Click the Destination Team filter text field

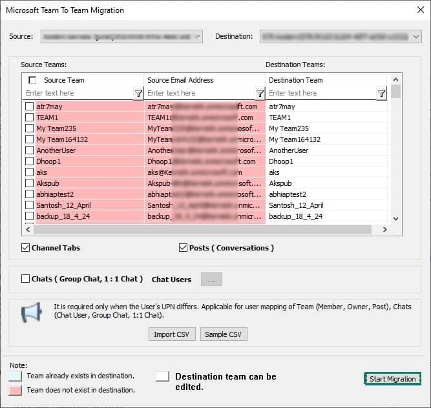[x=322, y=93]
